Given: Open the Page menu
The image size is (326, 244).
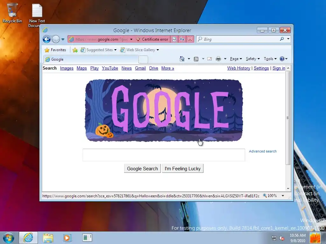Looking at the screenshot, I should [236, 59].
